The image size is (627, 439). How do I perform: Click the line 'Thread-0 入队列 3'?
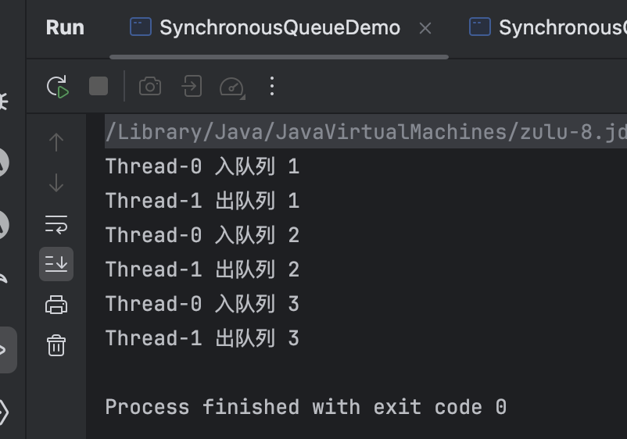(202, 304)
